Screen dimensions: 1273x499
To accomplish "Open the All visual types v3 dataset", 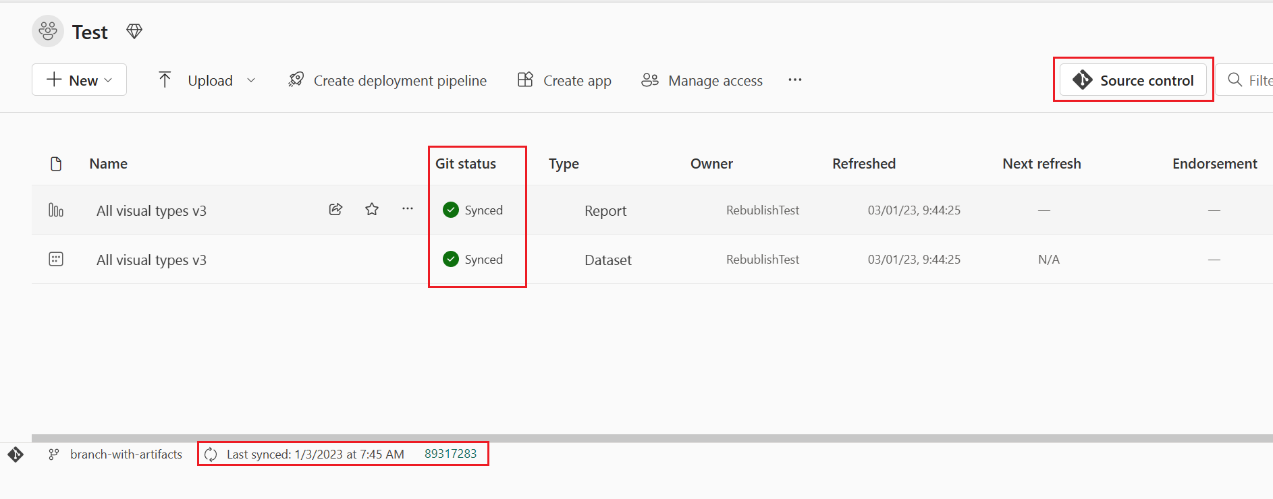I will point(151,260).
